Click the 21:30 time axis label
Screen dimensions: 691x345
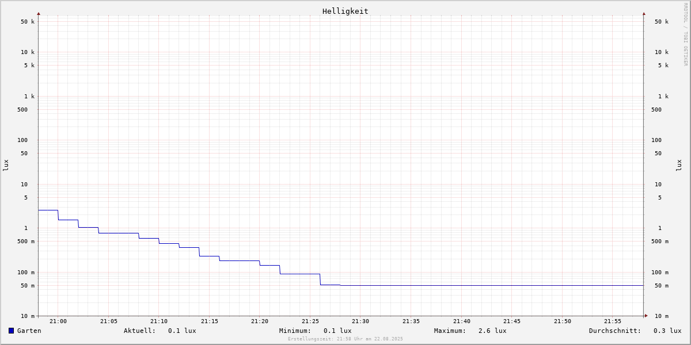360,321
